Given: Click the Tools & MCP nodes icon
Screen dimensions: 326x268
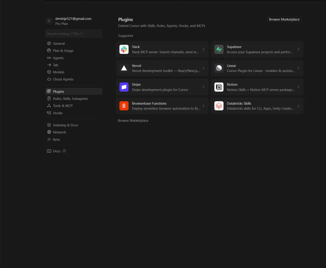Looking at the screenshot, I should (x=49, y=106).
